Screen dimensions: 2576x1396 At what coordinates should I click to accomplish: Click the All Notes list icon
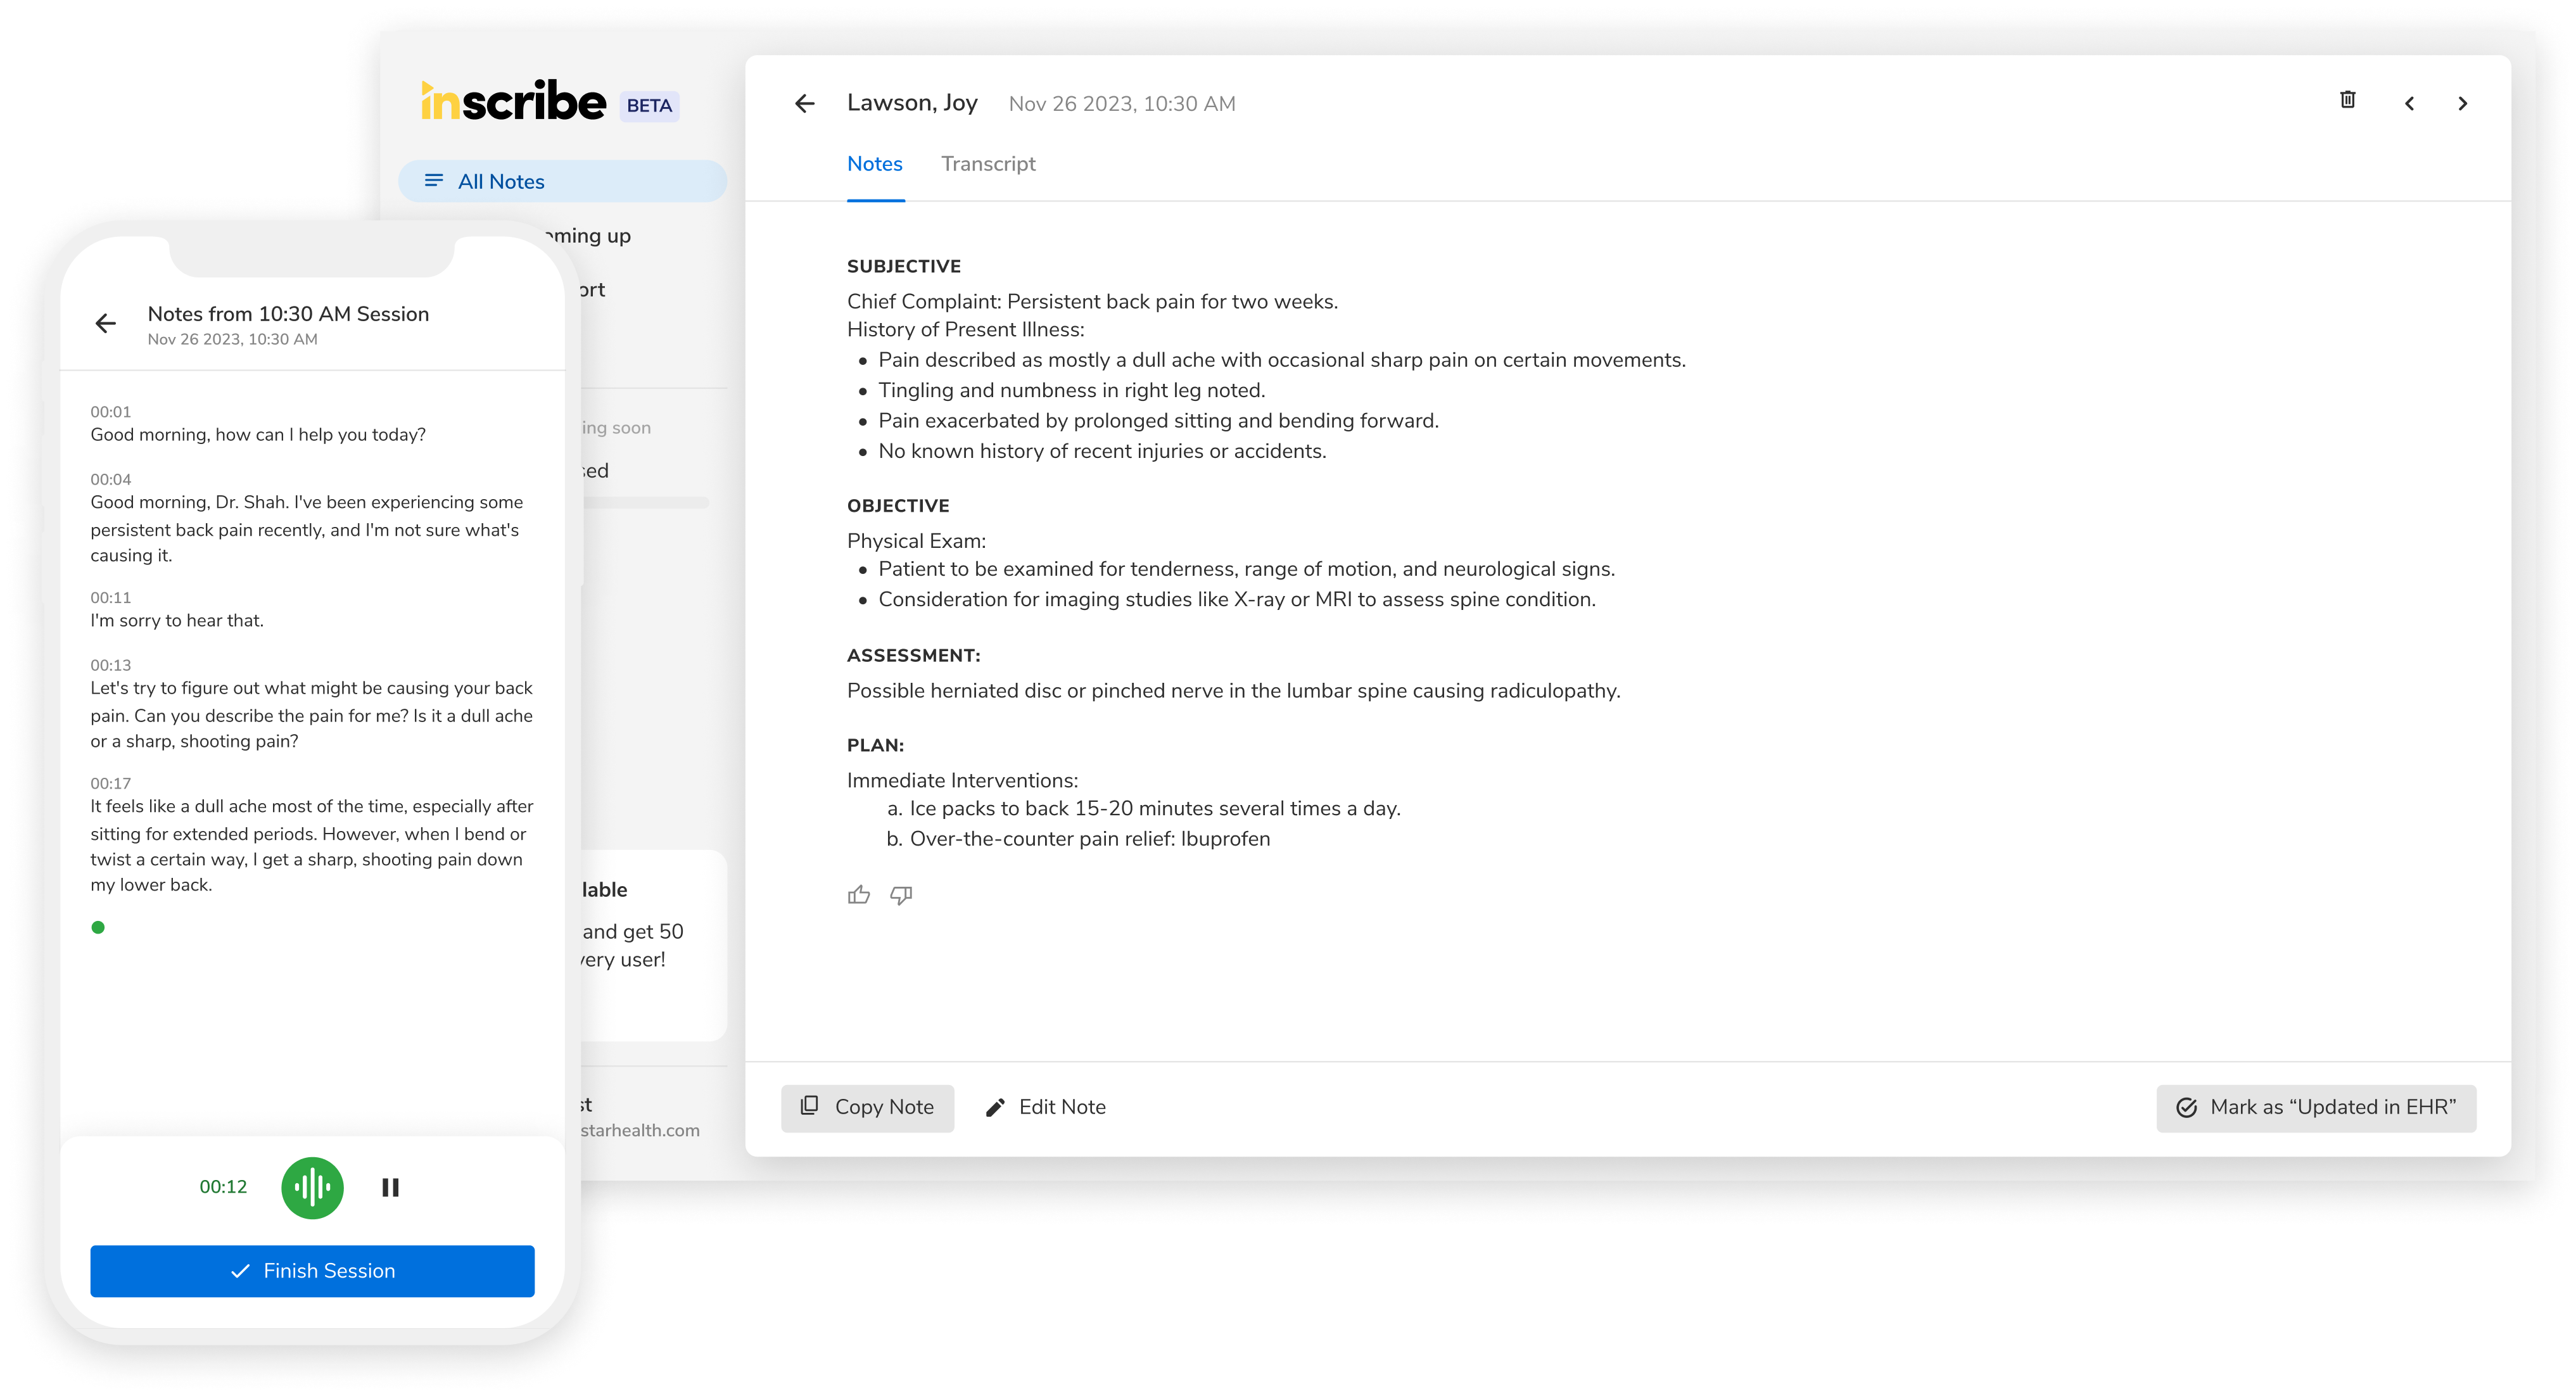[x=434, y=181]
